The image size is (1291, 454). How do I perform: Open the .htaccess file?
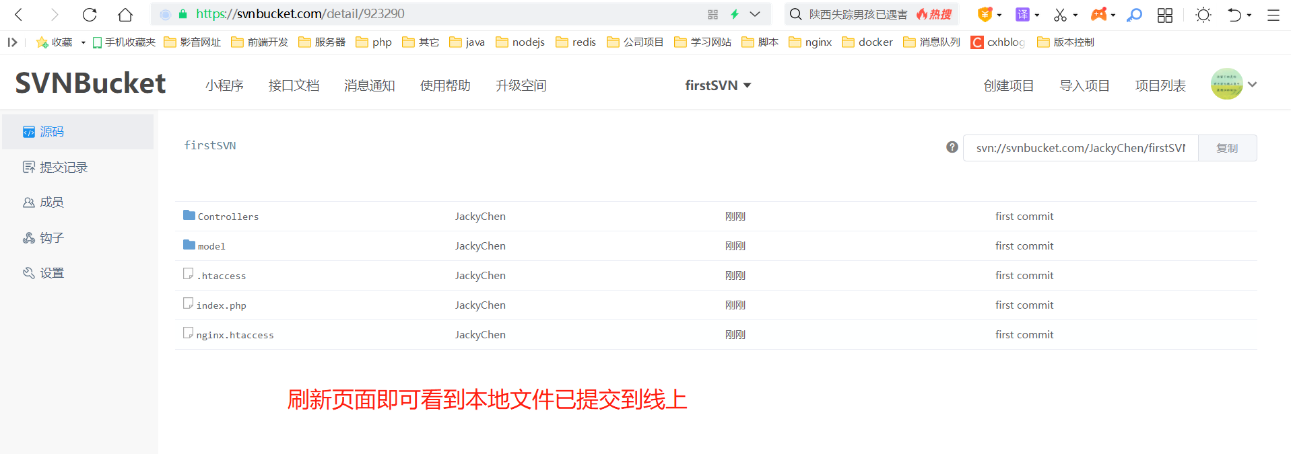(x=222, y=276)
